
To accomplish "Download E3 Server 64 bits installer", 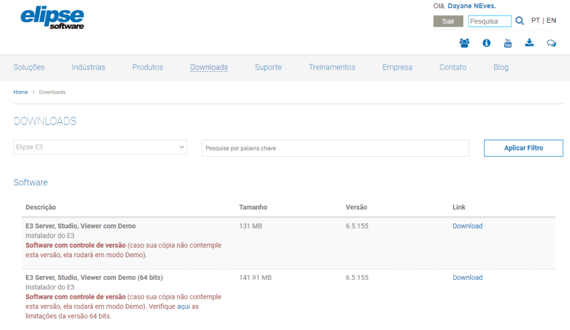I will (x=468, y=277).
